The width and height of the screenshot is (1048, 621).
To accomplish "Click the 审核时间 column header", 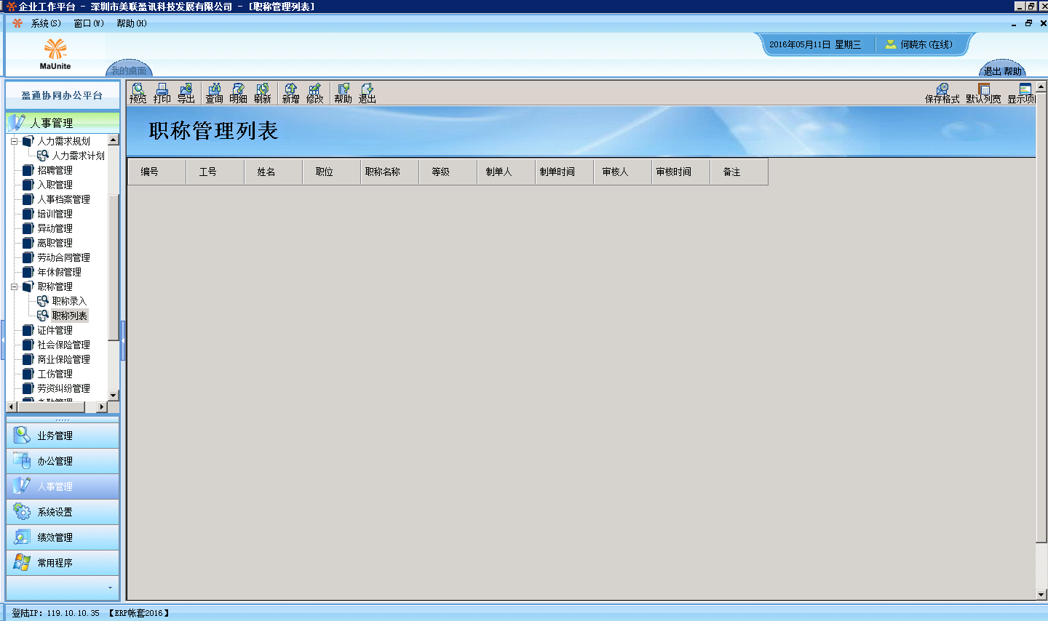I will [680, 172].
